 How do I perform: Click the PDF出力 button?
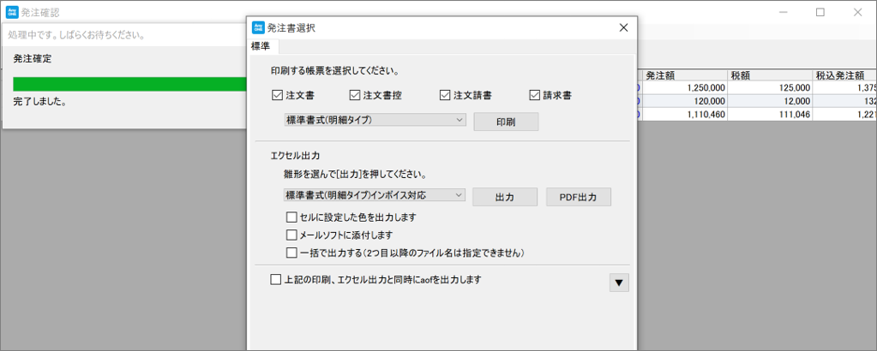[578, 197]
